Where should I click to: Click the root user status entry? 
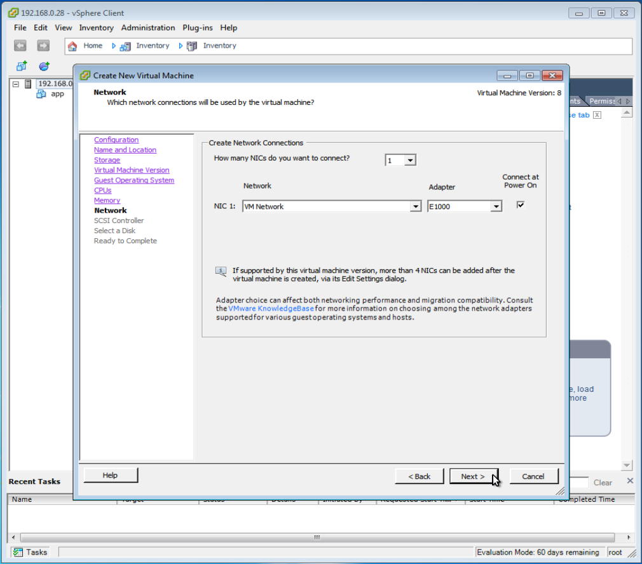pyautogui.click(x=615, y=552)
